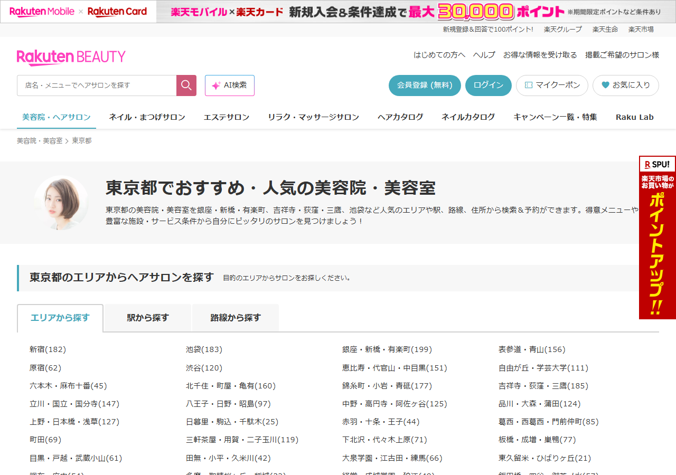This screenshot has width=676, height=475.
Task: Open ヘアカタログ menu item
Action: [400, 117]
